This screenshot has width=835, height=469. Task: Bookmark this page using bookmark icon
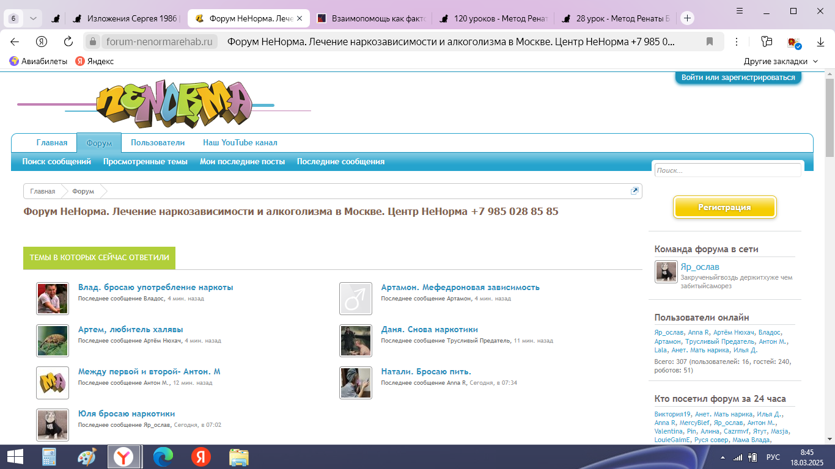point(710,42)
